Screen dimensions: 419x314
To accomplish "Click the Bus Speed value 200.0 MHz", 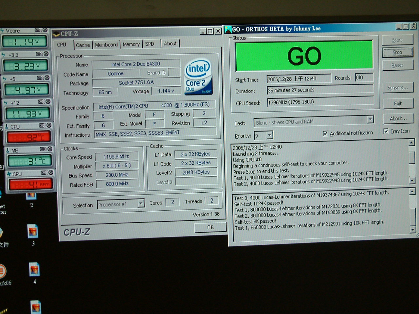I will coord(117,175).
